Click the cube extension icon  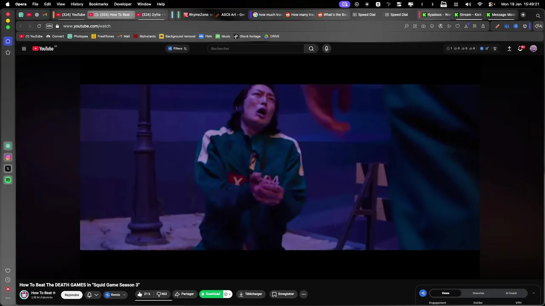pyautogui.click(x=525, y=26)
